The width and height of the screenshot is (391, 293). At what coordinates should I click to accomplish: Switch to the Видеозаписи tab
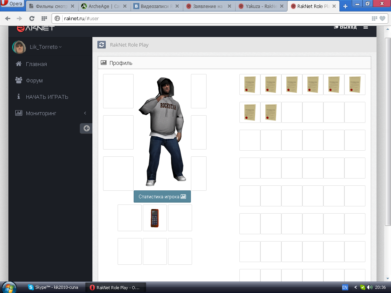pyautogui.click(x=156, y=6)
